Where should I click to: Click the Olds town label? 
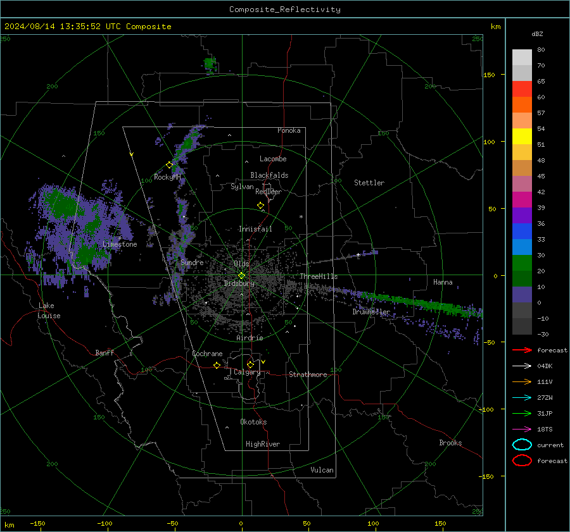(x=241, y=264)
